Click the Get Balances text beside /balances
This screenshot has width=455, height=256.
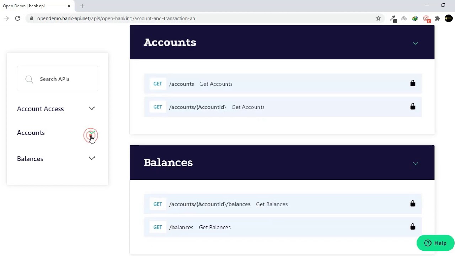(x=215, y=228)
